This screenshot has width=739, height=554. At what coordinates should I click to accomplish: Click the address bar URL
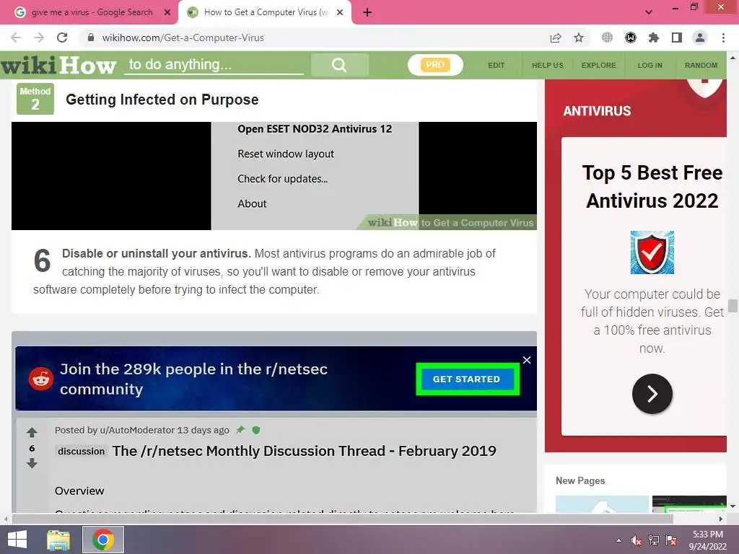tap(183, 38)
